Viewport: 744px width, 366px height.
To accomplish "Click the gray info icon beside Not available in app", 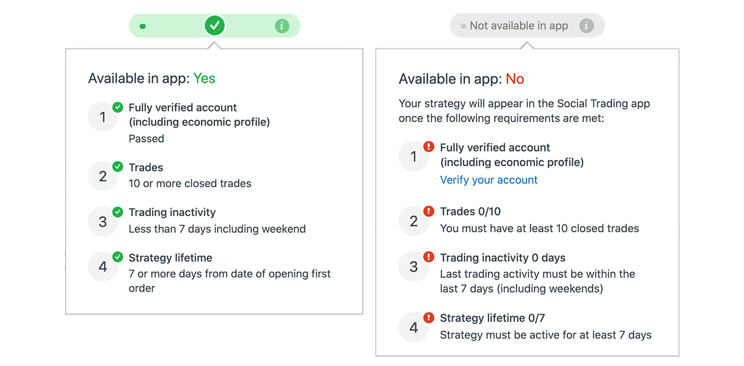I will coord(586,25).
